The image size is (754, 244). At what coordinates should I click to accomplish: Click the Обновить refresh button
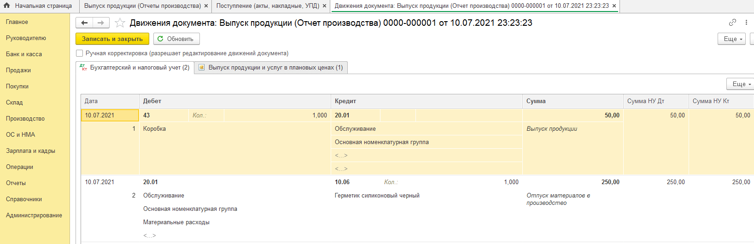(x=176, y=39)
